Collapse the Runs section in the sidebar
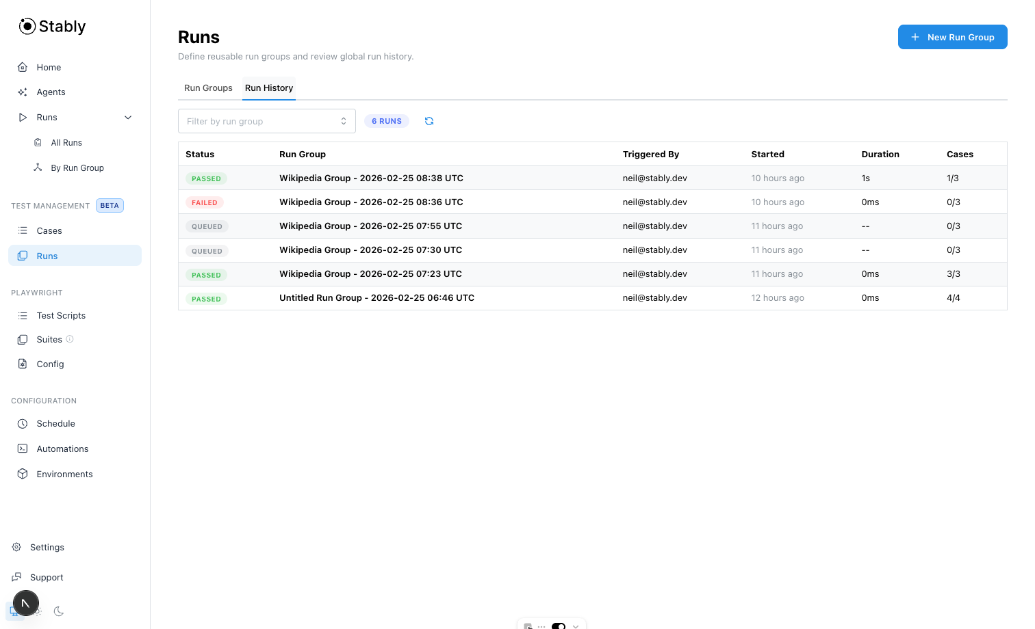 (128, 117)
